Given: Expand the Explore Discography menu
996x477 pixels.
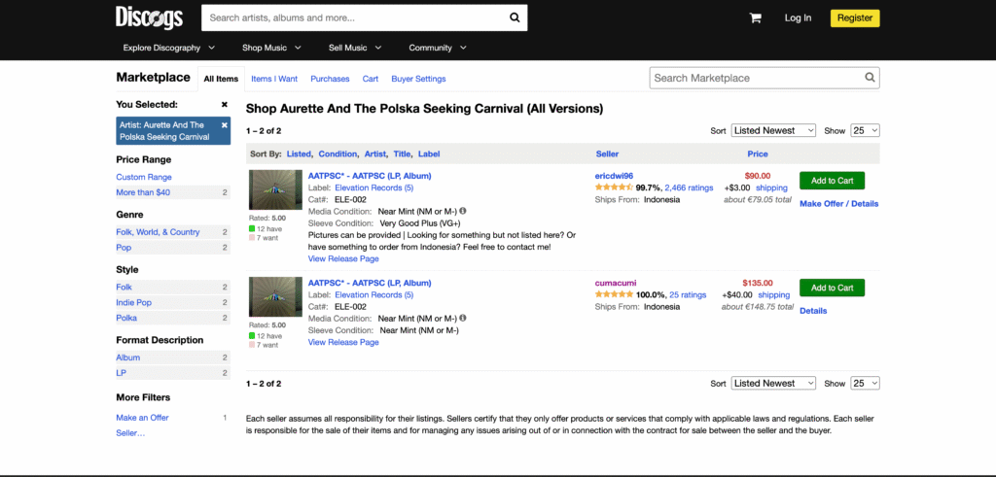Looking at the screenshot, I should [x=169, y=48].
